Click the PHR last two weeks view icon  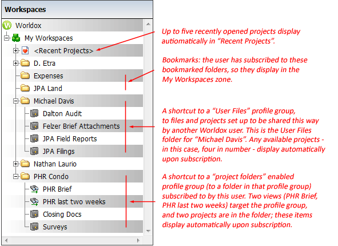coord(34,201)
